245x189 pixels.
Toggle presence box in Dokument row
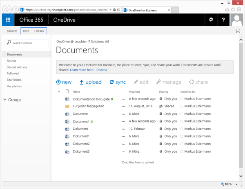182,129
